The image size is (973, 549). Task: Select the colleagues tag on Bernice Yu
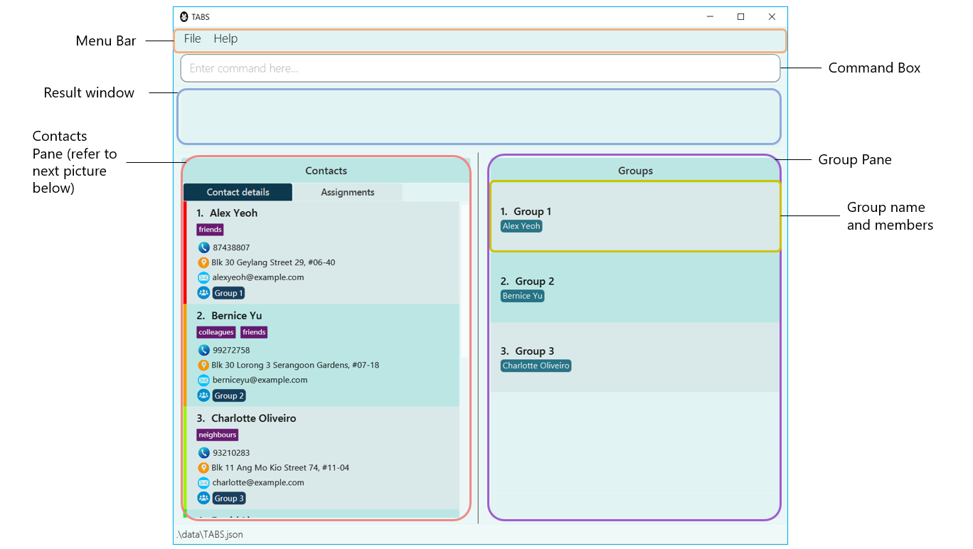(x=216, y=331)
